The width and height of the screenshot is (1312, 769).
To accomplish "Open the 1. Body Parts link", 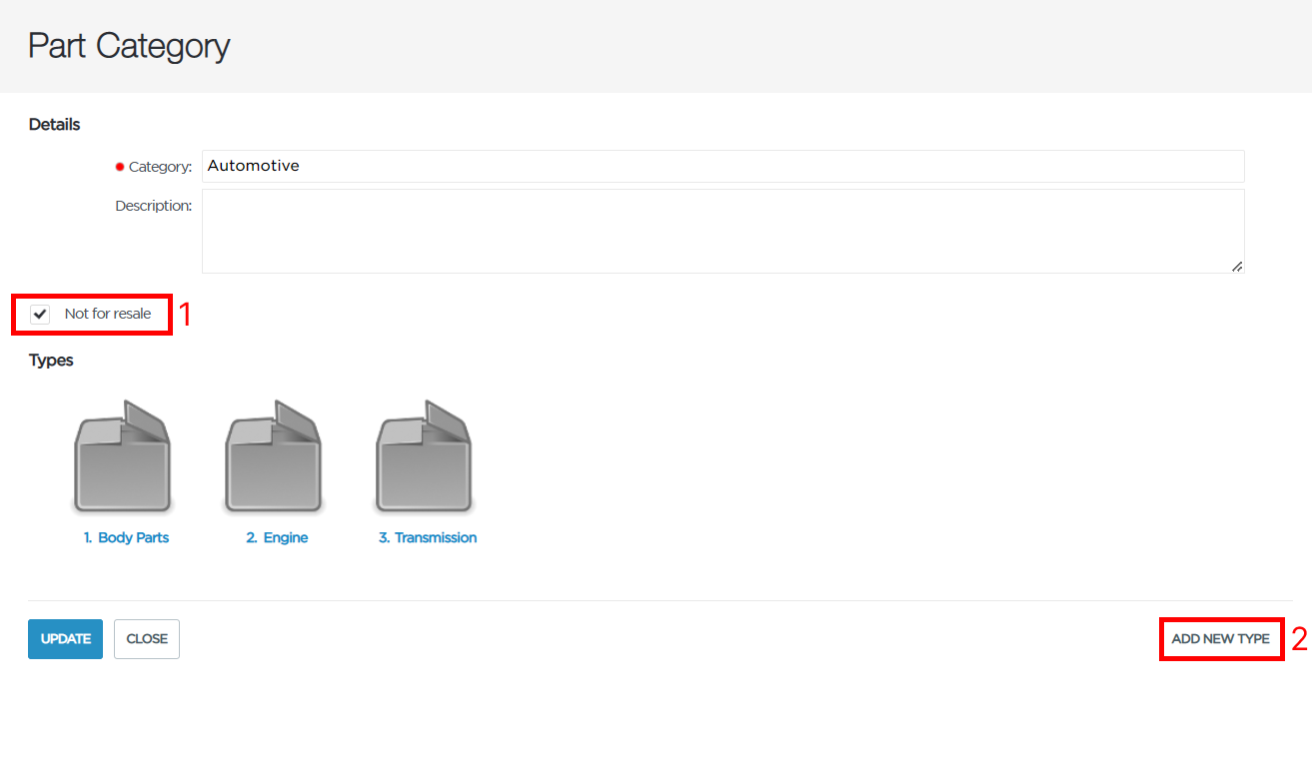I will pyautogui.click(x=127, y=537).
